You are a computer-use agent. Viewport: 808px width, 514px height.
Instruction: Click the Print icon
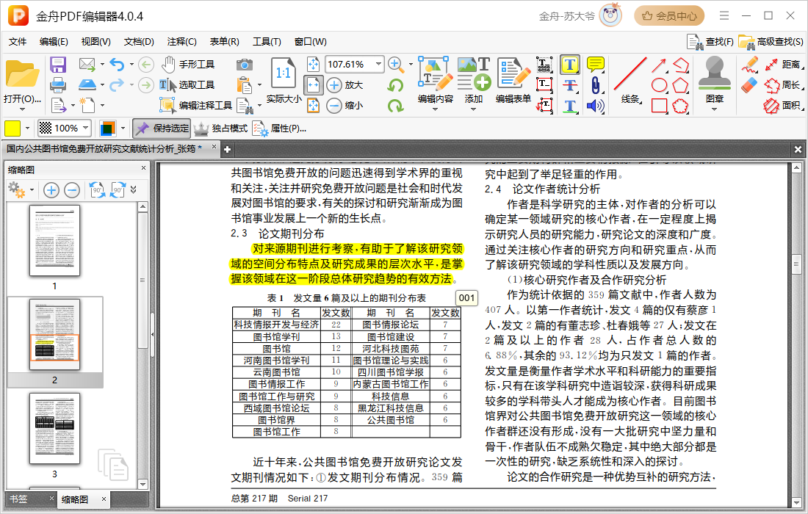pyautogui.click(x=58, y=85)
